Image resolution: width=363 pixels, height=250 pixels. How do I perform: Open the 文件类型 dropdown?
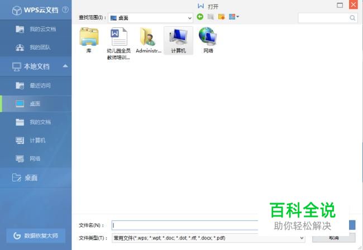(208, 238)
